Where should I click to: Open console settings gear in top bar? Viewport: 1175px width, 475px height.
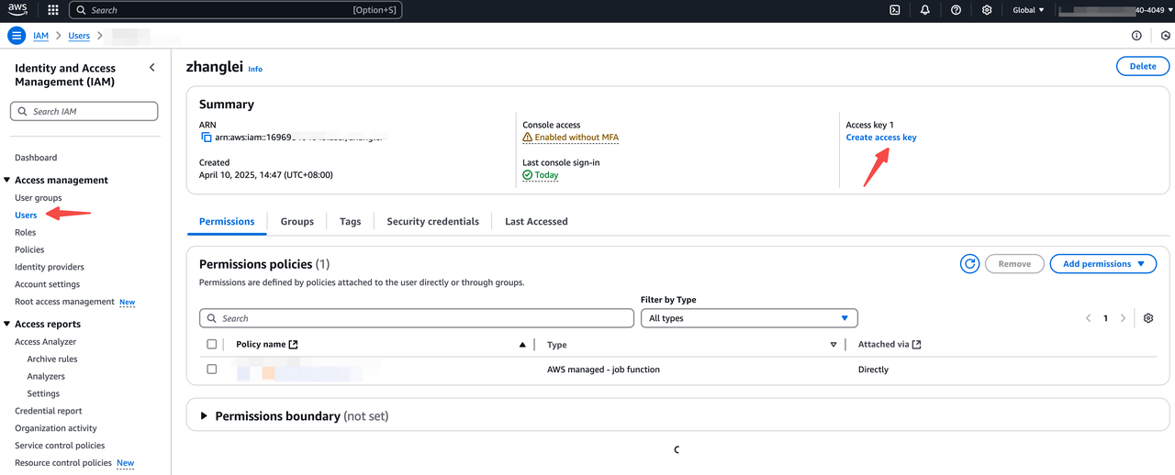987,10
